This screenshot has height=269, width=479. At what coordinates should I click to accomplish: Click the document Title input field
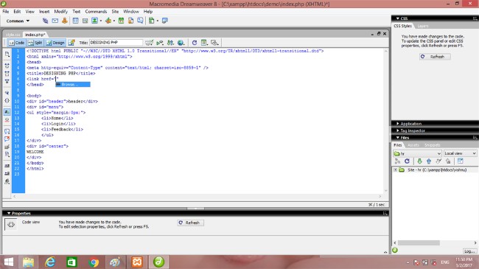(116, 43)
